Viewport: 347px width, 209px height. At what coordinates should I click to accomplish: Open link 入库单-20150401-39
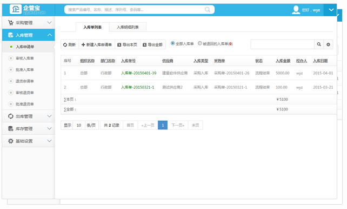(138, 73)
